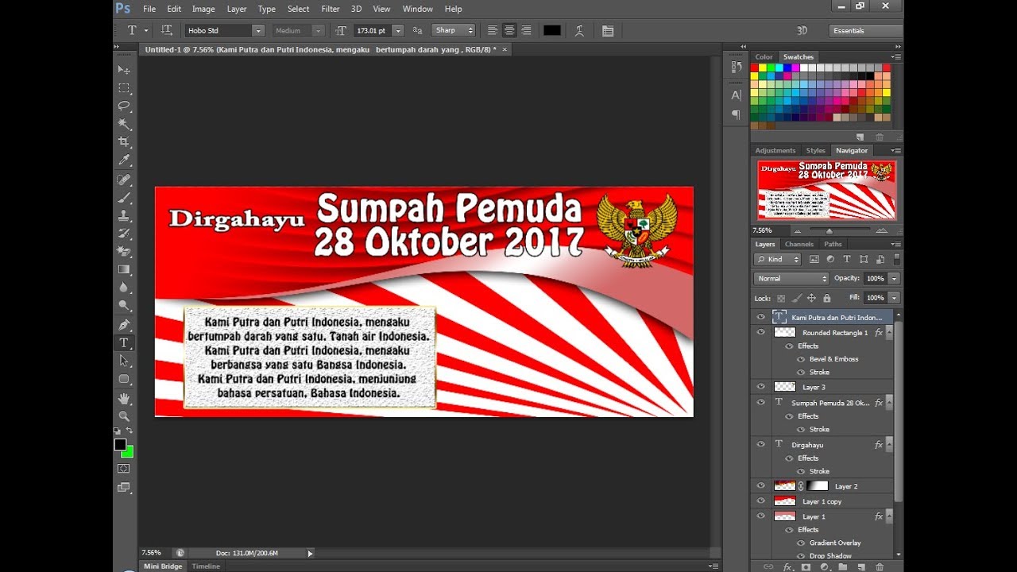The width and height of the screenshot is (1017, 572).
Task: Open the layer style fx menu
Action: 787,567
